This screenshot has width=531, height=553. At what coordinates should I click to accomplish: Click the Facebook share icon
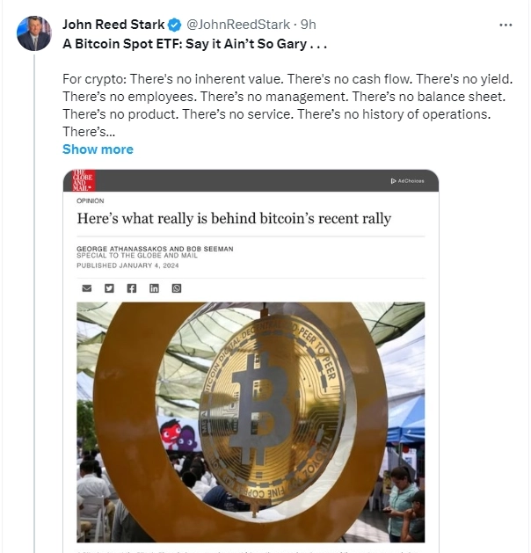(132, 288)
